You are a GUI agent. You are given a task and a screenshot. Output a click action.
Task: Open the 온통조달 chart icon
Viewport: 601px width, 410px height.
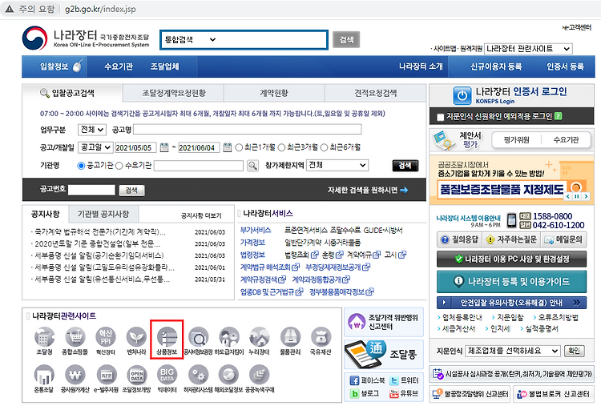pyautogui.click(x=44, y=375)
